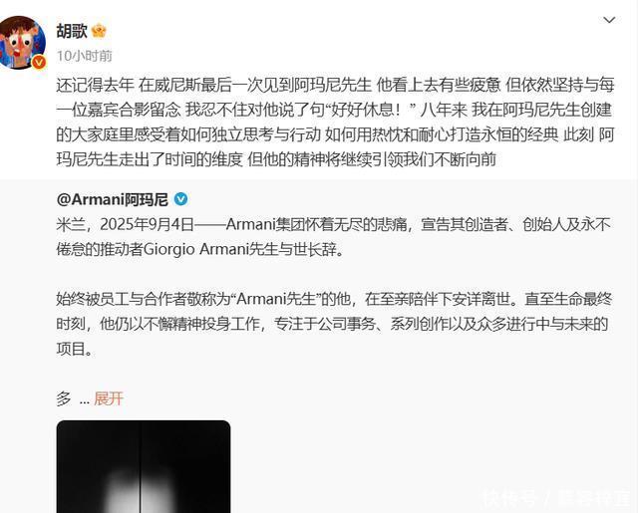Viewport: 638px width, 513px height.
Task: Click the word 项目。 ending the statement
Action: (x=75, y=349)
